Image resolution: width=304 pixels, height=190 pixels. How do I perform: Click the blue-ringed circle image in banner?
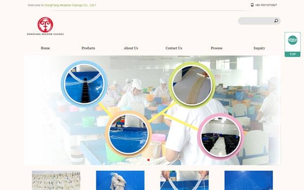pos(84,84)
